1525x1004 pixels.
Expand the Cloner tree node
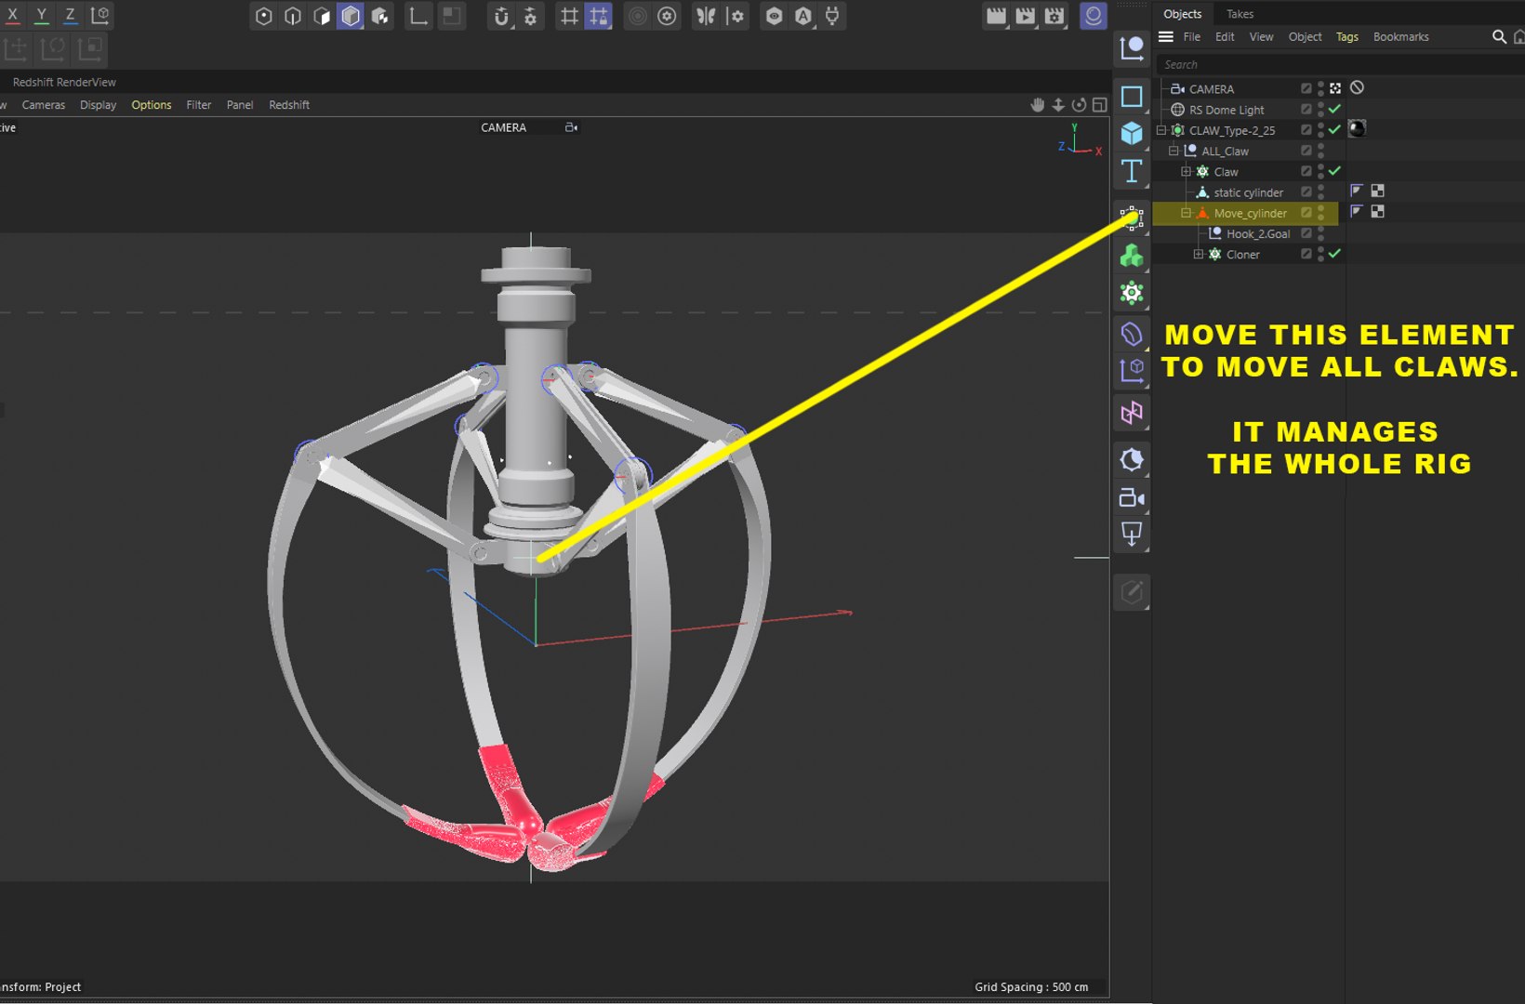pos(1199,254)
